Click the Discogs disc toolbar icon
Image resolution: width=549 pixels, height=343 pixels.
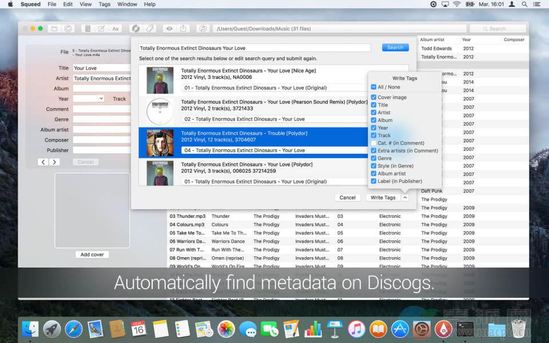(136, 29)
